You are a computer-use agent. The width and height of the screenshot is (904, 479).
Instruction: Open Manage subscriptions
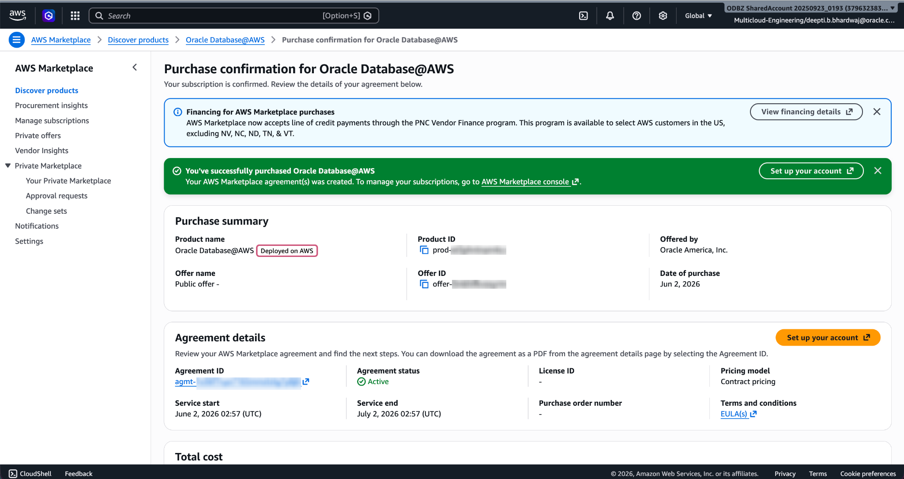52,121
